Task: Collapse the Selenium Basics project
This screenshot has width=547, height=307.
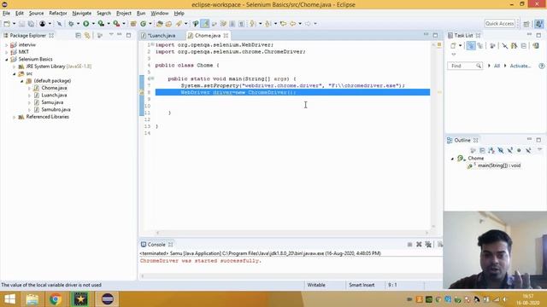Action: (x=6, y=59)
